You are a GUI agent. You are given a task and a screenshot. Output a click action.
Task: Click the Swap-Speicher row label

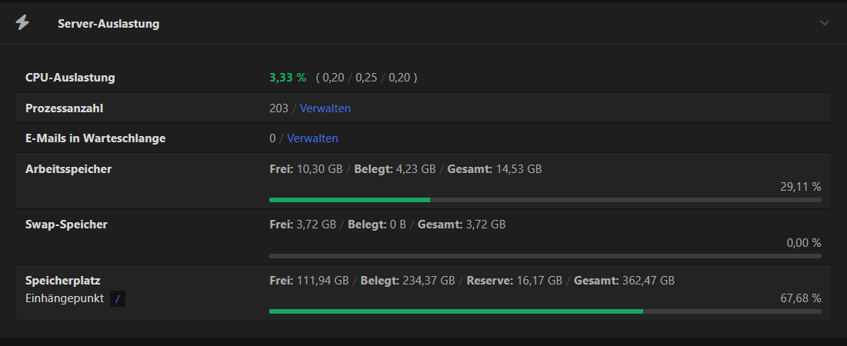(66, 225)
